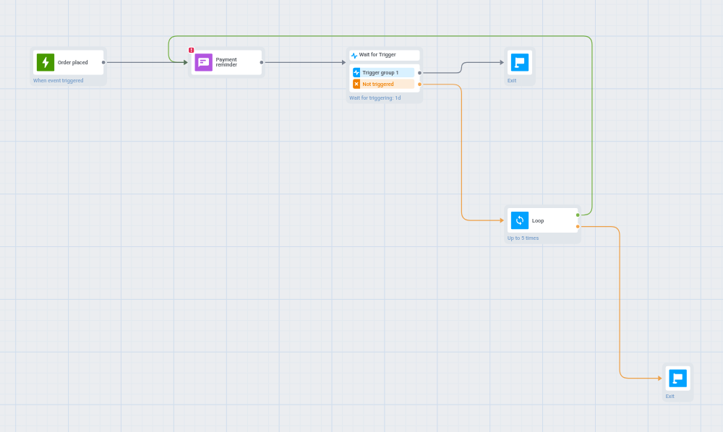This screenshot has height=432, width=723.
Task: Click the Not triggered orange output connector
Action: tap(419, 85)
